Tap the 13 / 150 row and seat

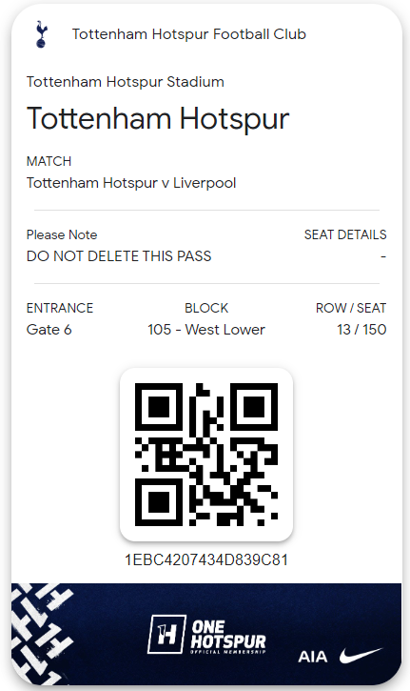tap(361, 329)
